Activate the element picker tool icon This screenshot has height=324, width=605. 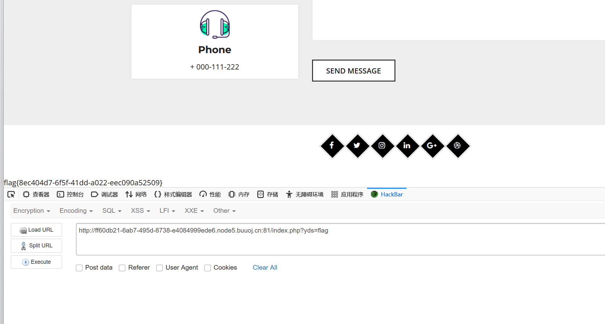pyautogui.click(x=11, y=194)
